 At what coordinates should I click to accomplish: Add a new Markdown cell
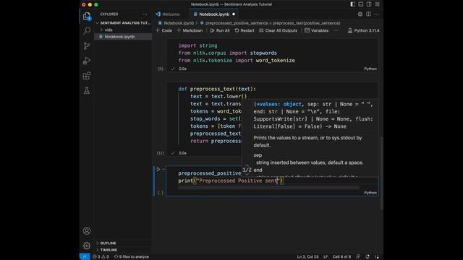[190, 30]
